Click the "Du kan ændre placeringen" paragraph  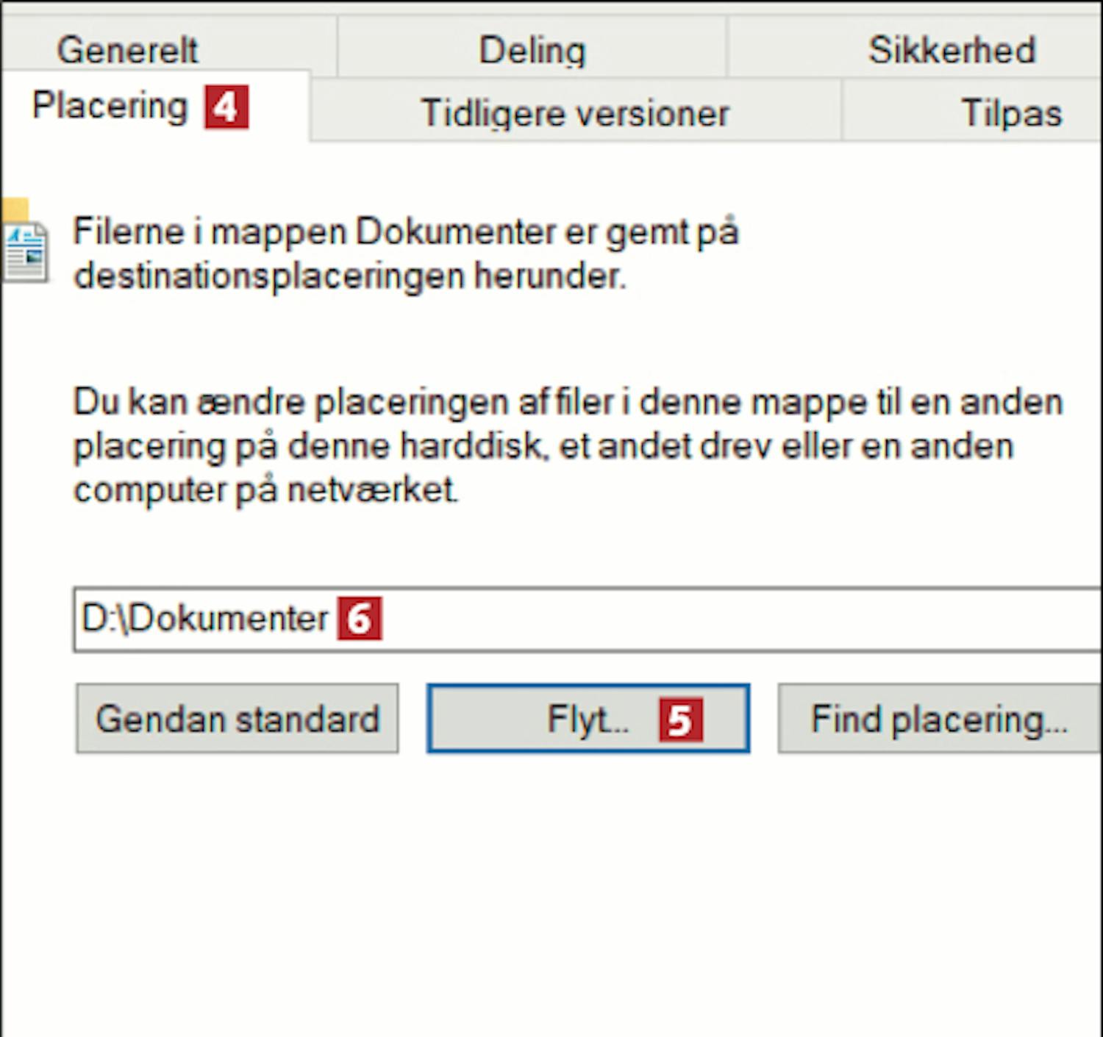566,445
